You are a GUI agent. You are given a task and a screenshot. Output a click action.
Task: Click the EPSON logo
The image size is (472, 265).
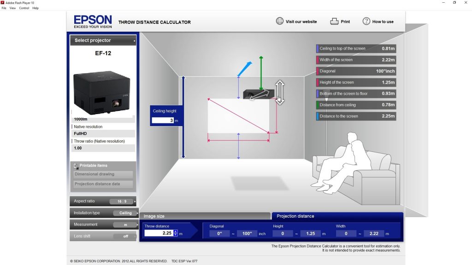click(x=93, y=22)
